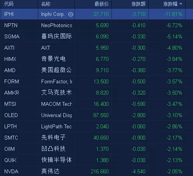
Task: Toggle sort arrow on 涨跌幅 column
Action: pyautogui.click(x=181, y=4)
